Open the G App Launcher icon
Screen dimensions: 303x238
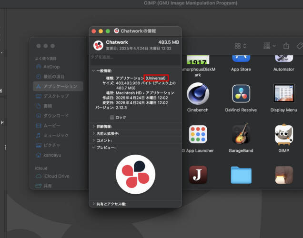[x=198, y=134]
